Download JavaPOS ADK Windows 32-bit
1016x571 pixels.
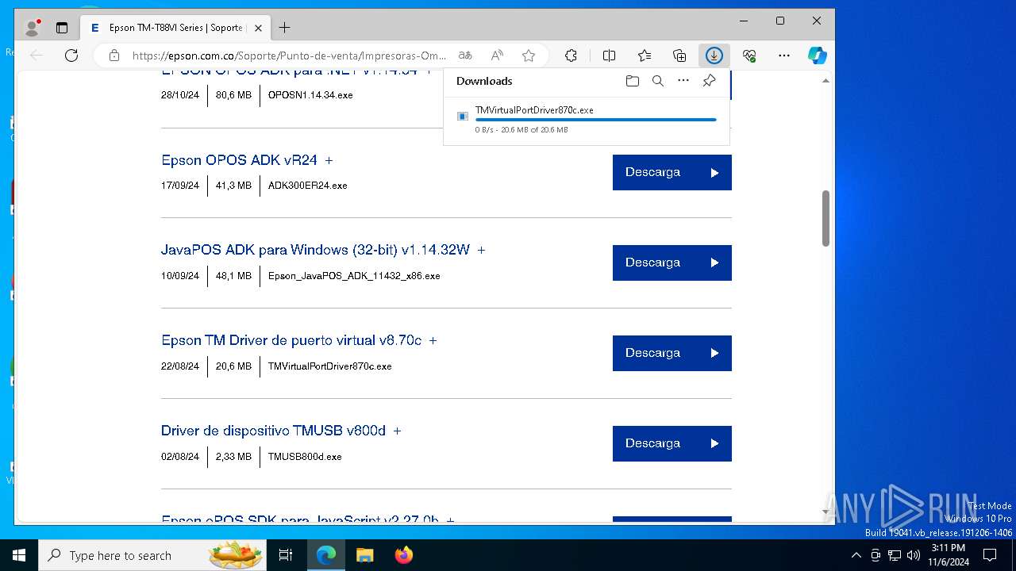(x=672, y=263)
